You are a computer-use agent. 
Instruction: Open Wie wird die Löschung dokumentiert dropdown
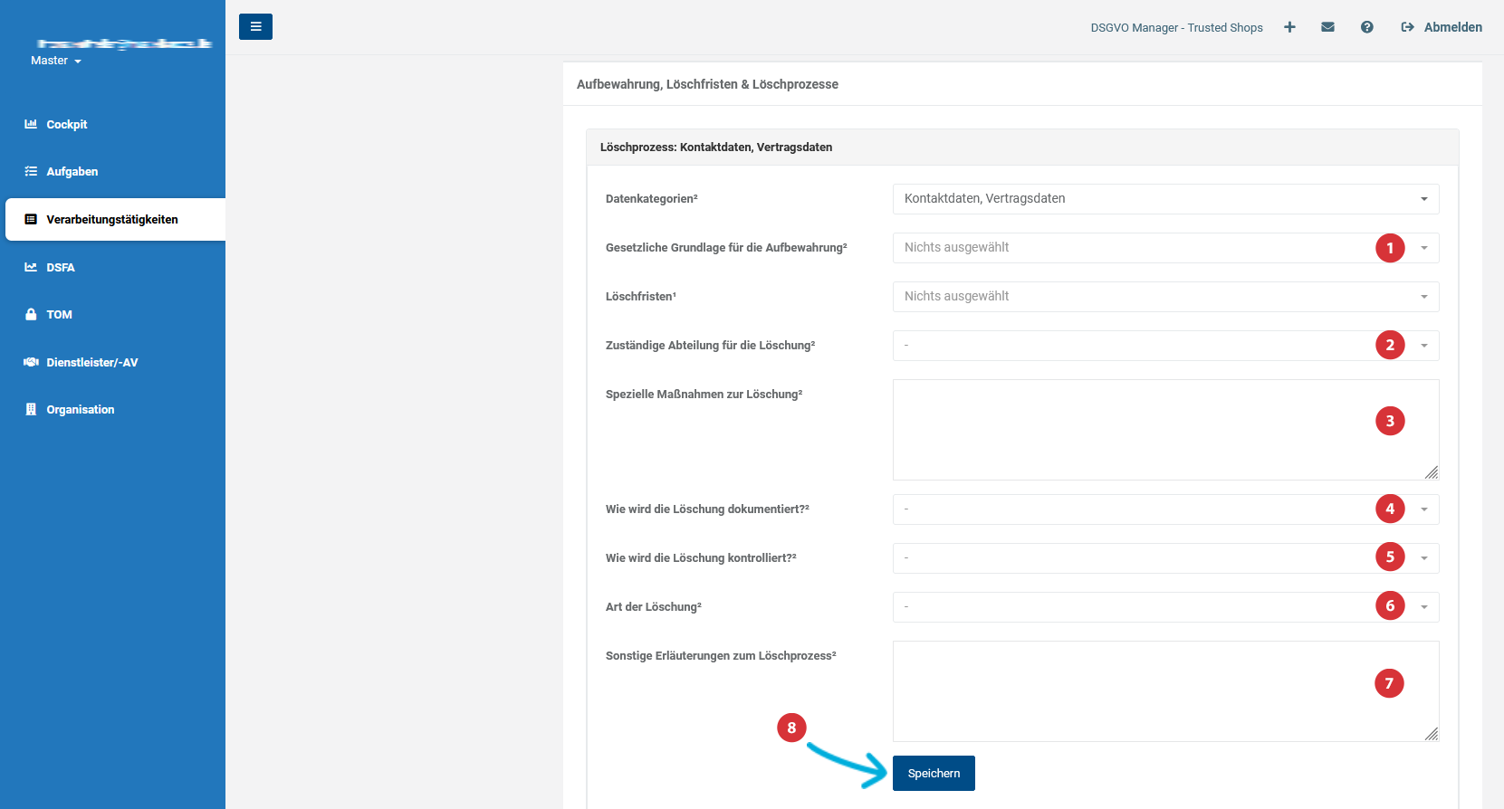pos(1165,509)
